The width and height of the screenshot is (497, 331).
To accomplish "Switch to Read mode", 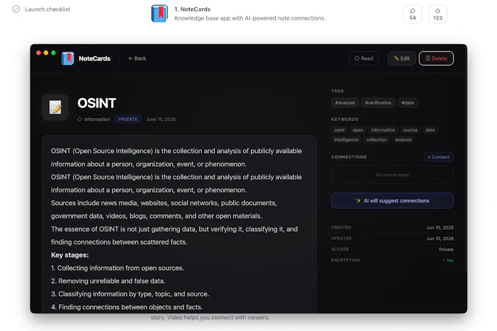I will tap(364, 58).
